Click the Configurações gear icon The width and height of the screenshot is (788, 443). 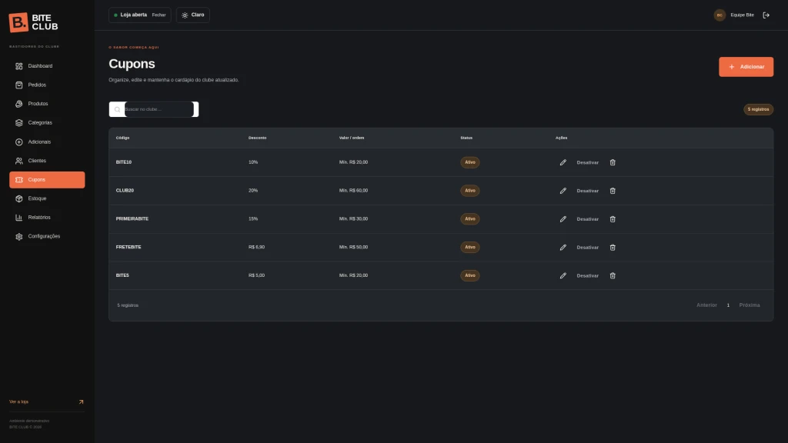(x=19, y=237)
